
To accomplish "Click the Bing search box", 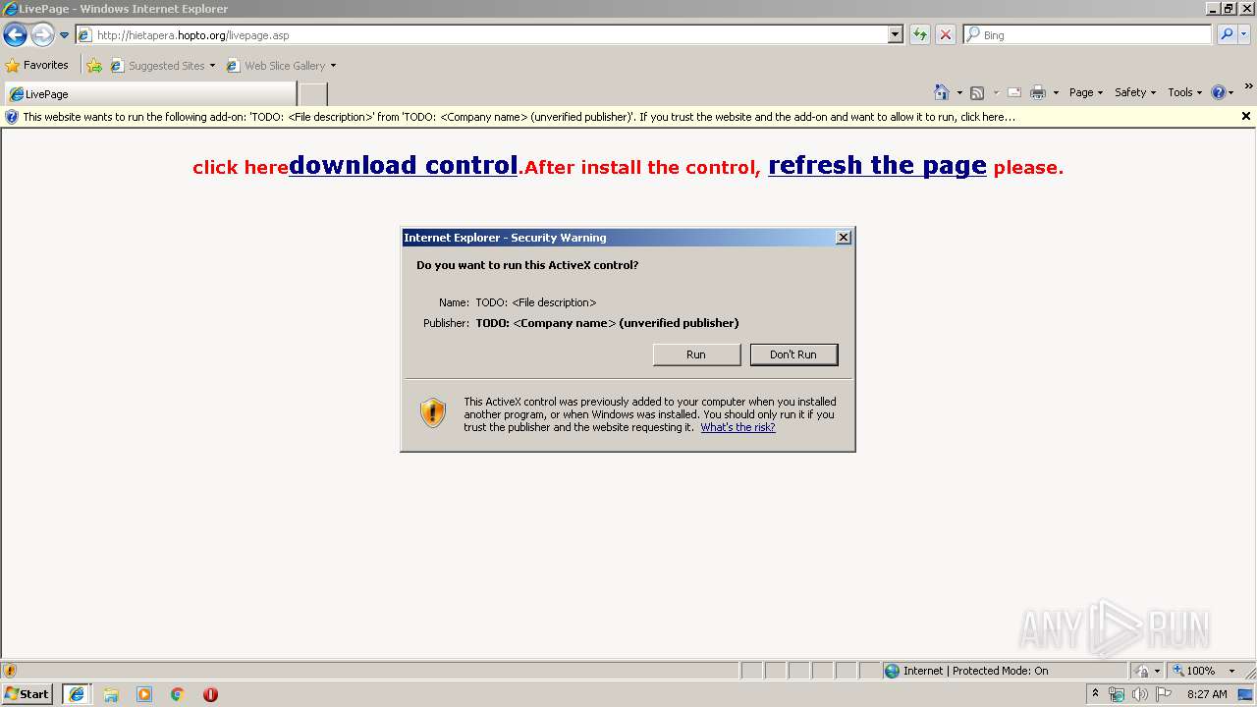I will pos(1088,35).
